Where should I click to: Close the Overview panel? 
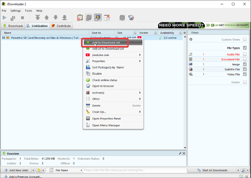[184, 153]
